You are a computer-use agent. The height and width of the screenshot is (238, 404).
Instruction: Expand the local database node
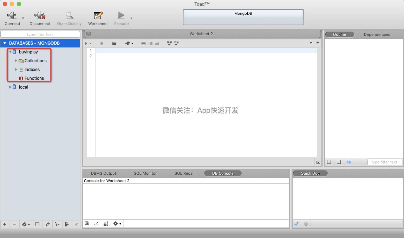pyautogui.click(x=10, y=87)
